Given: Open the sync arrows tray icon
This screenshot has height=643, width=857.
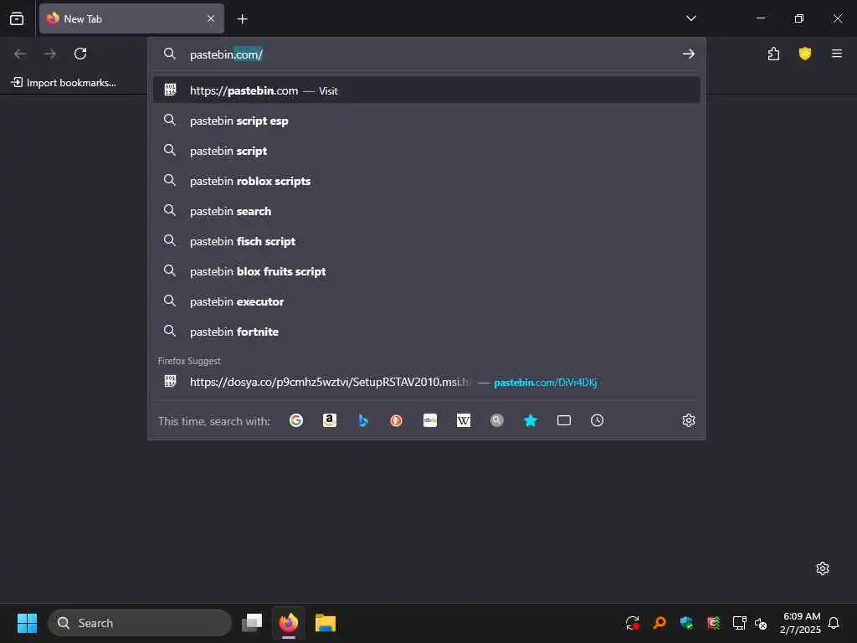Looking at the screenshot, I should click(633, 623).
